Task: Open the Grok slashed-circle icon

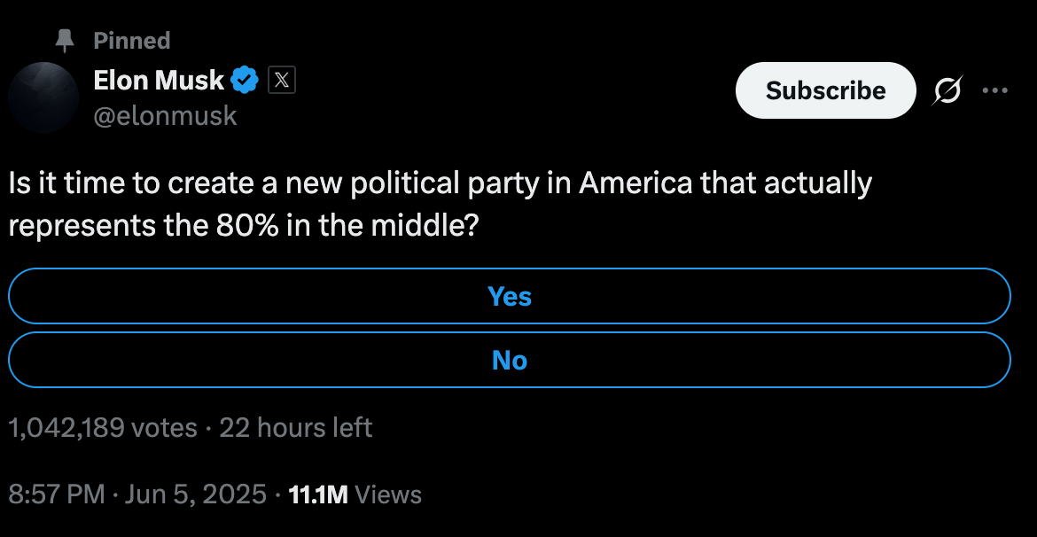Action: 947,90
